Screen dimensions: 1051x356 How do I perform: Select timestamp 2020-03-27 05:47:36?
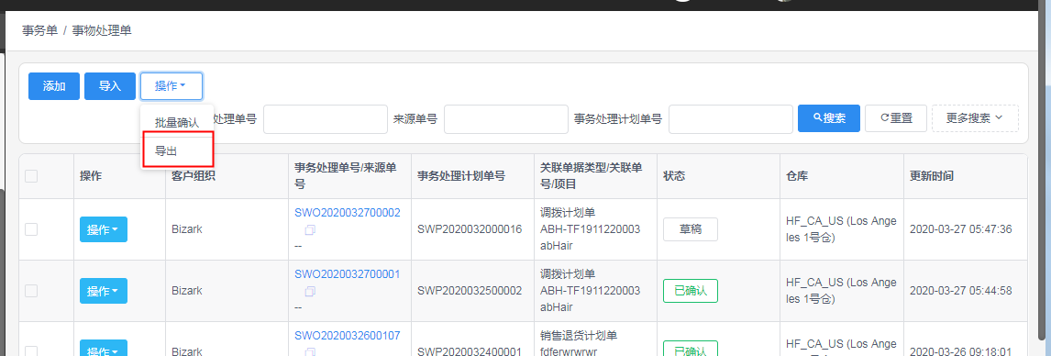tap(960, 229)
